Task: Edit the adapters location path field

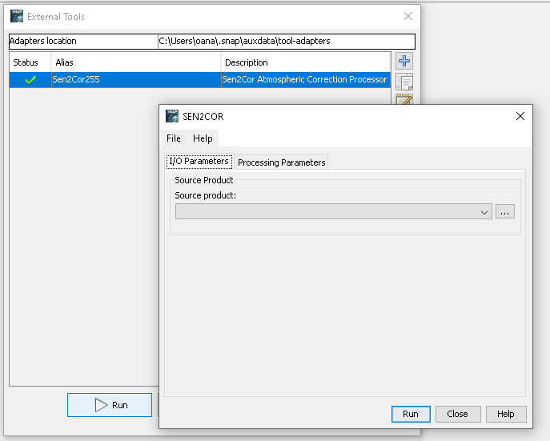Action: [287, 41]
